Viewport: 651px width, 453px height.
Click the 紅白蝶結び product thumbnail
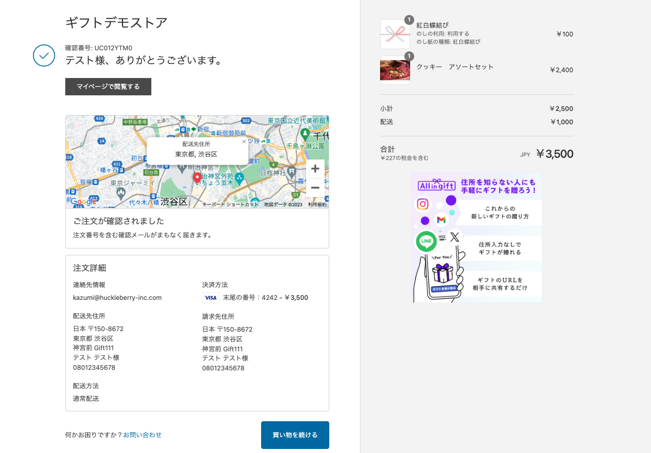[395, 34]
